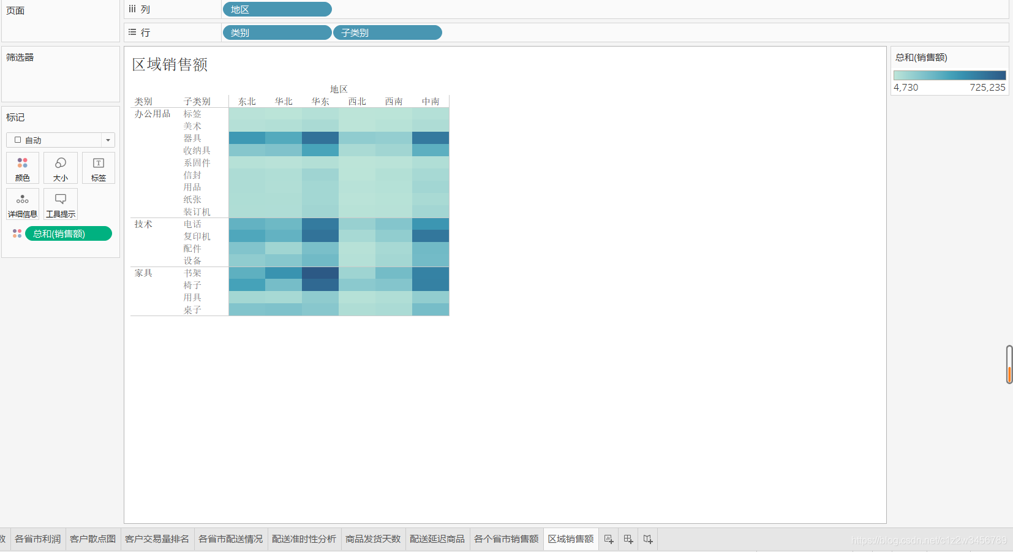Switch to the 客户散点图 sheet tab

click(x=93, y=539)
